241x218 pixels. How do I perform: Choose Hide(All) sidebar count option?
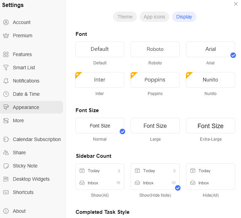pyautogui.click(x=210, y=177)
